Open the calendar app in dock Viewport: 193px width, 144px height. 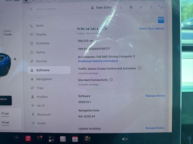(75, 139)
